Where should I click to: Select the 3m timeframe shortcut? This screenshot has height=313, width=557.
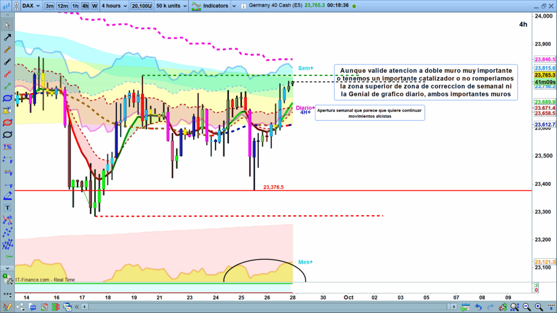[x=49, y=6]
